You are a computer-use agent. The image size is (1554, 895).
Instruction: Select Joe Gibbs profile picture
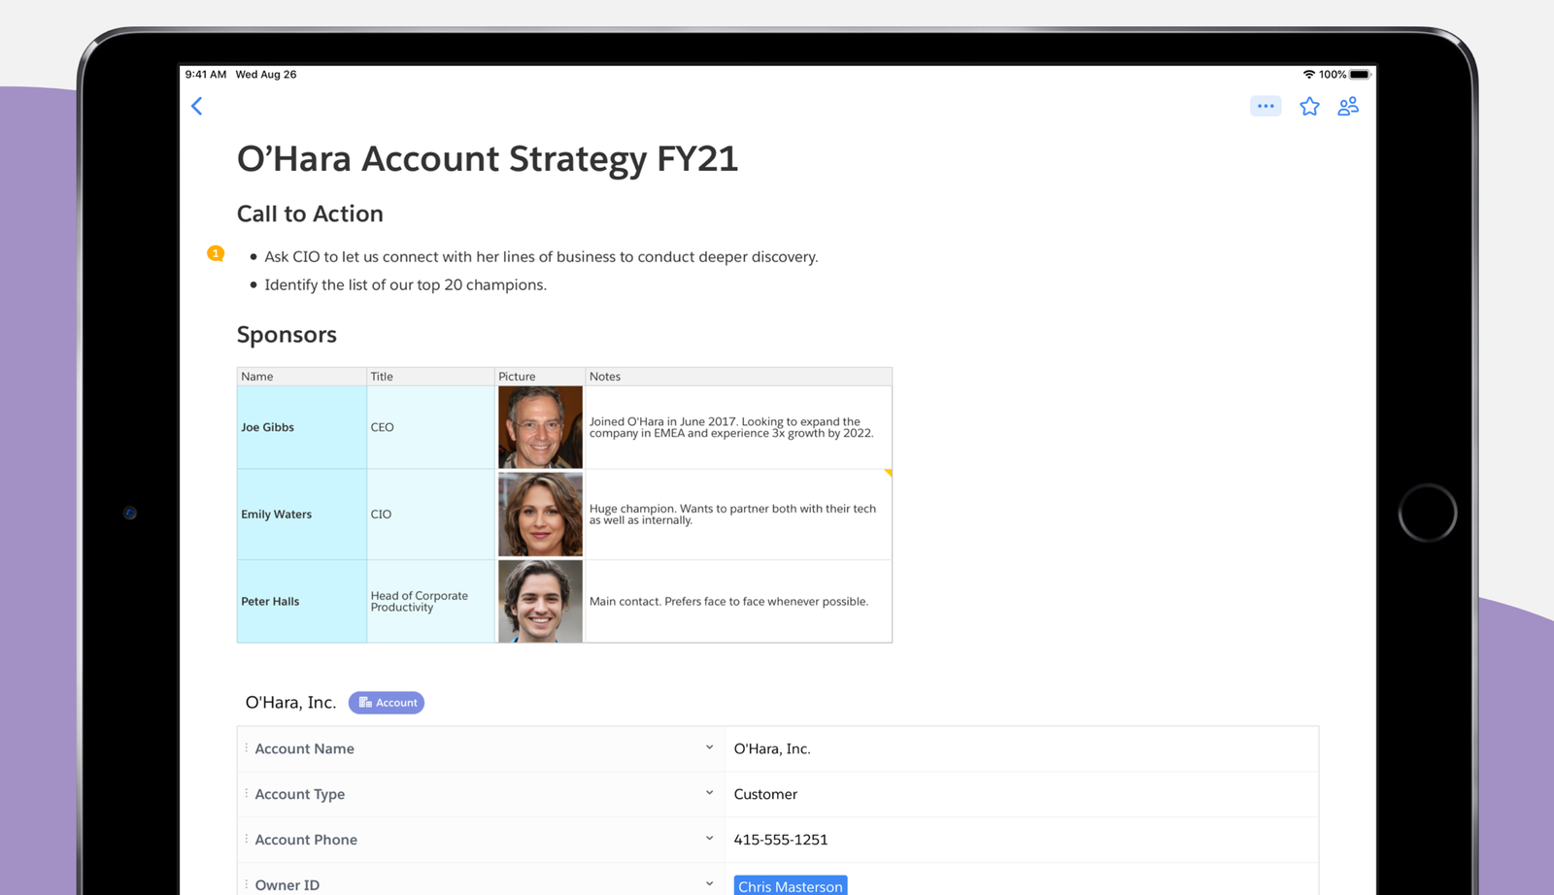540,427
